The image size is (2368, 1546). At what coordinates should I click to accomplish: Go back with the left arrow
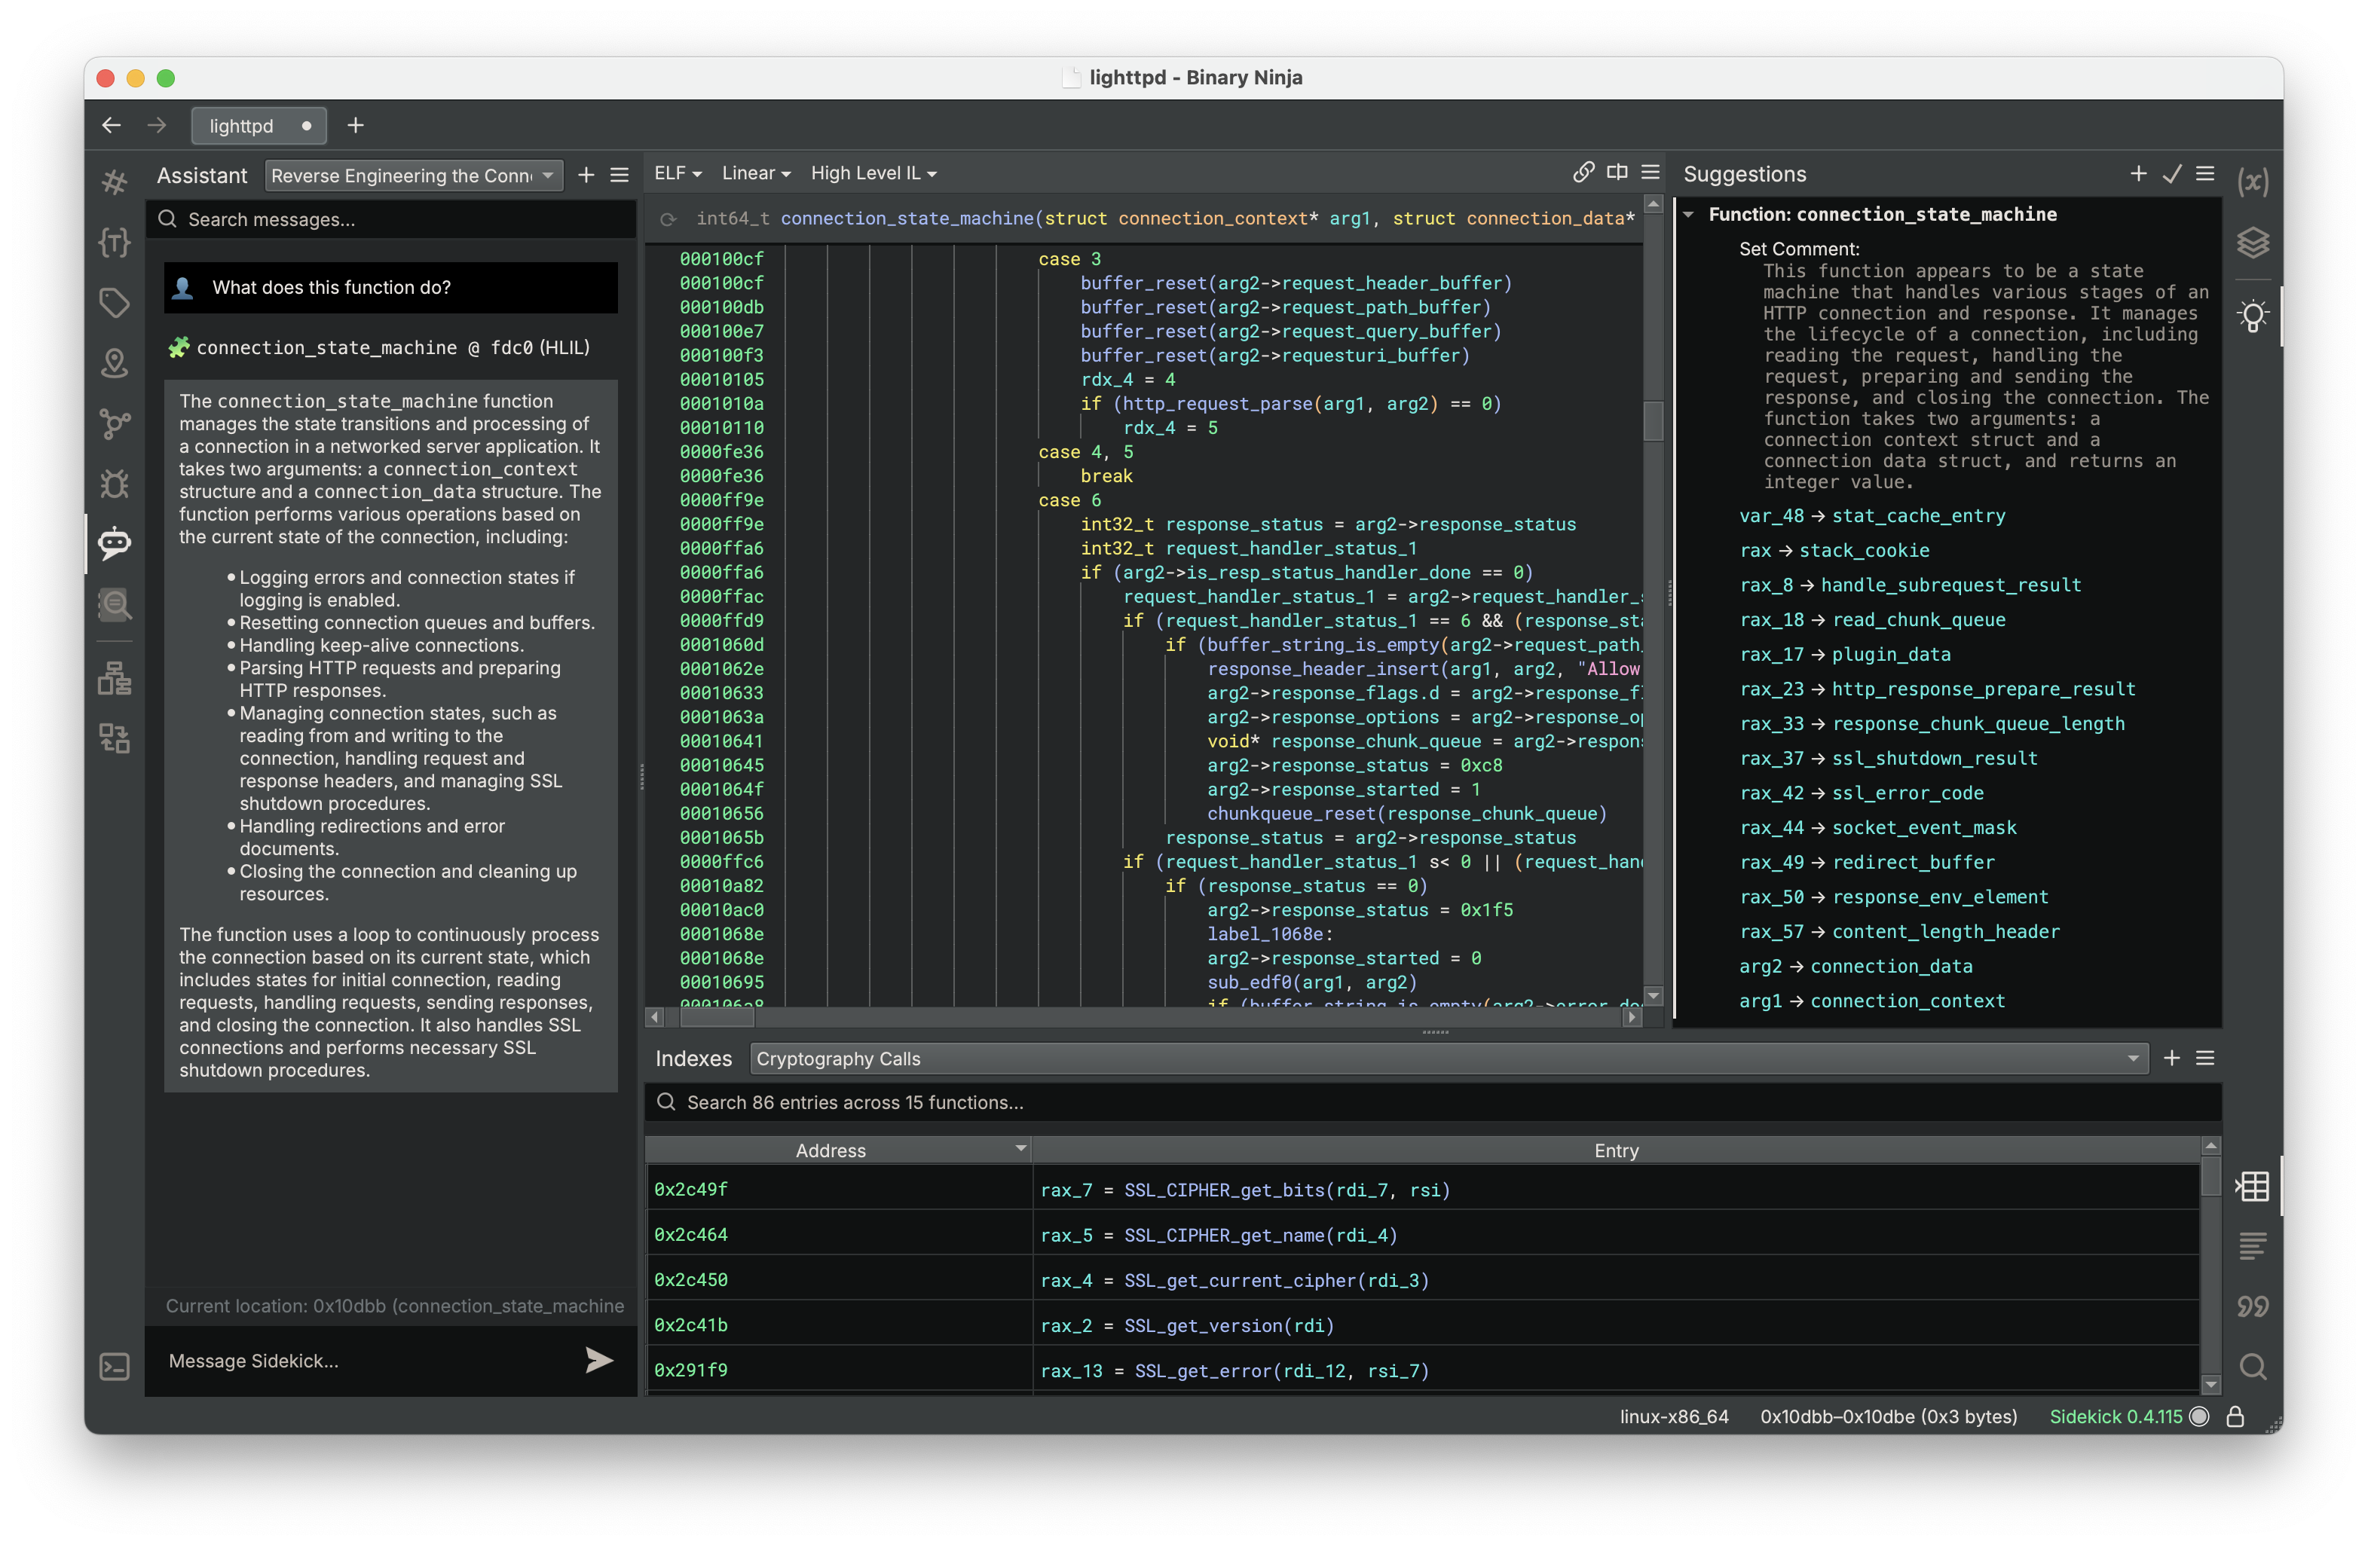[x=112, y=127]
